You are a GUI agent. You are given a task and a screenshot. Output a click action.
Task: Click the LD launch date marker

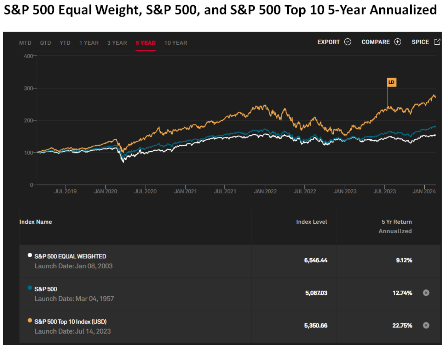coord(391,82)
